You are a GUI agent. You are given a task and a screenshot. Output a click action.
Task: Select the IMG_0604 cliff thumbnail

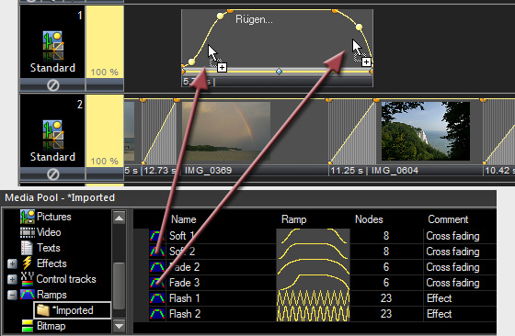point(425,131)
